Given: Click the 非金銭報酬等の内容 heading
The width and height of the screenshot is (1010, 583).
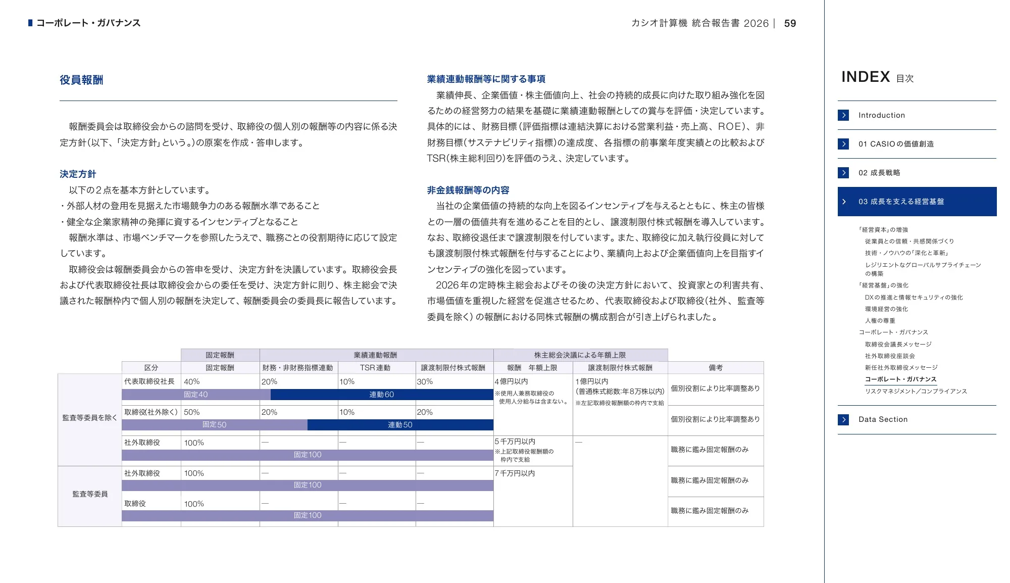Looking at the screenshot, I should click(468, 190).
